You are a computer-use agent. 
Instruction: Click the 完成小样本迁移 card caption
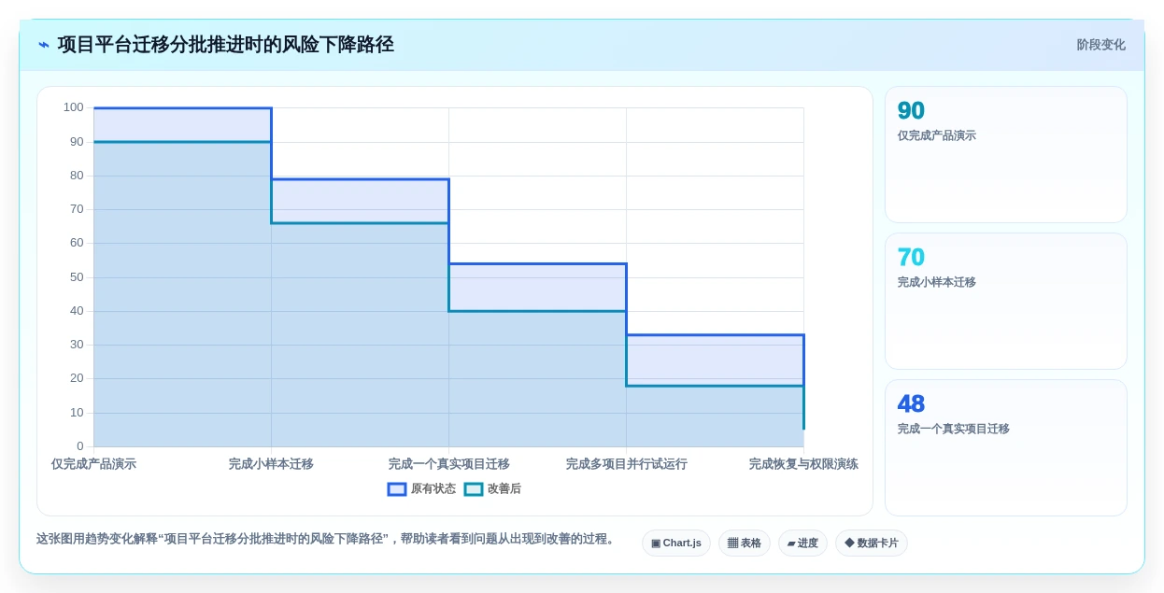tap(936, 282)
